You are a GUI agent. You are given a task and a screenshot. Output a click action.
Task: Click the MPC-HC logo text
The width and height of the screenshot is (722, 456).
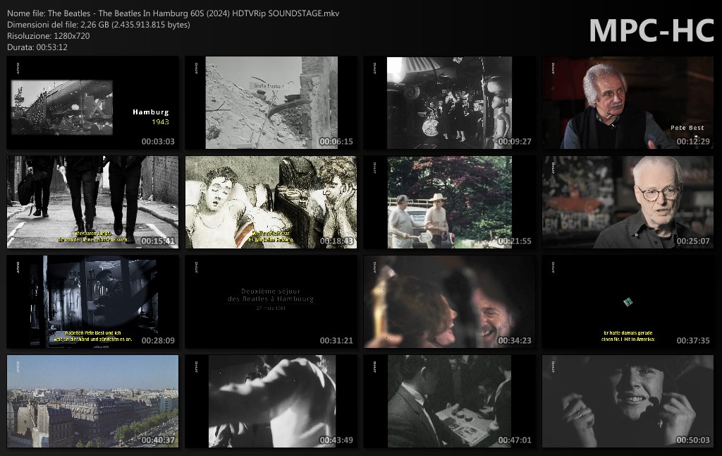(x=651, y=30)
